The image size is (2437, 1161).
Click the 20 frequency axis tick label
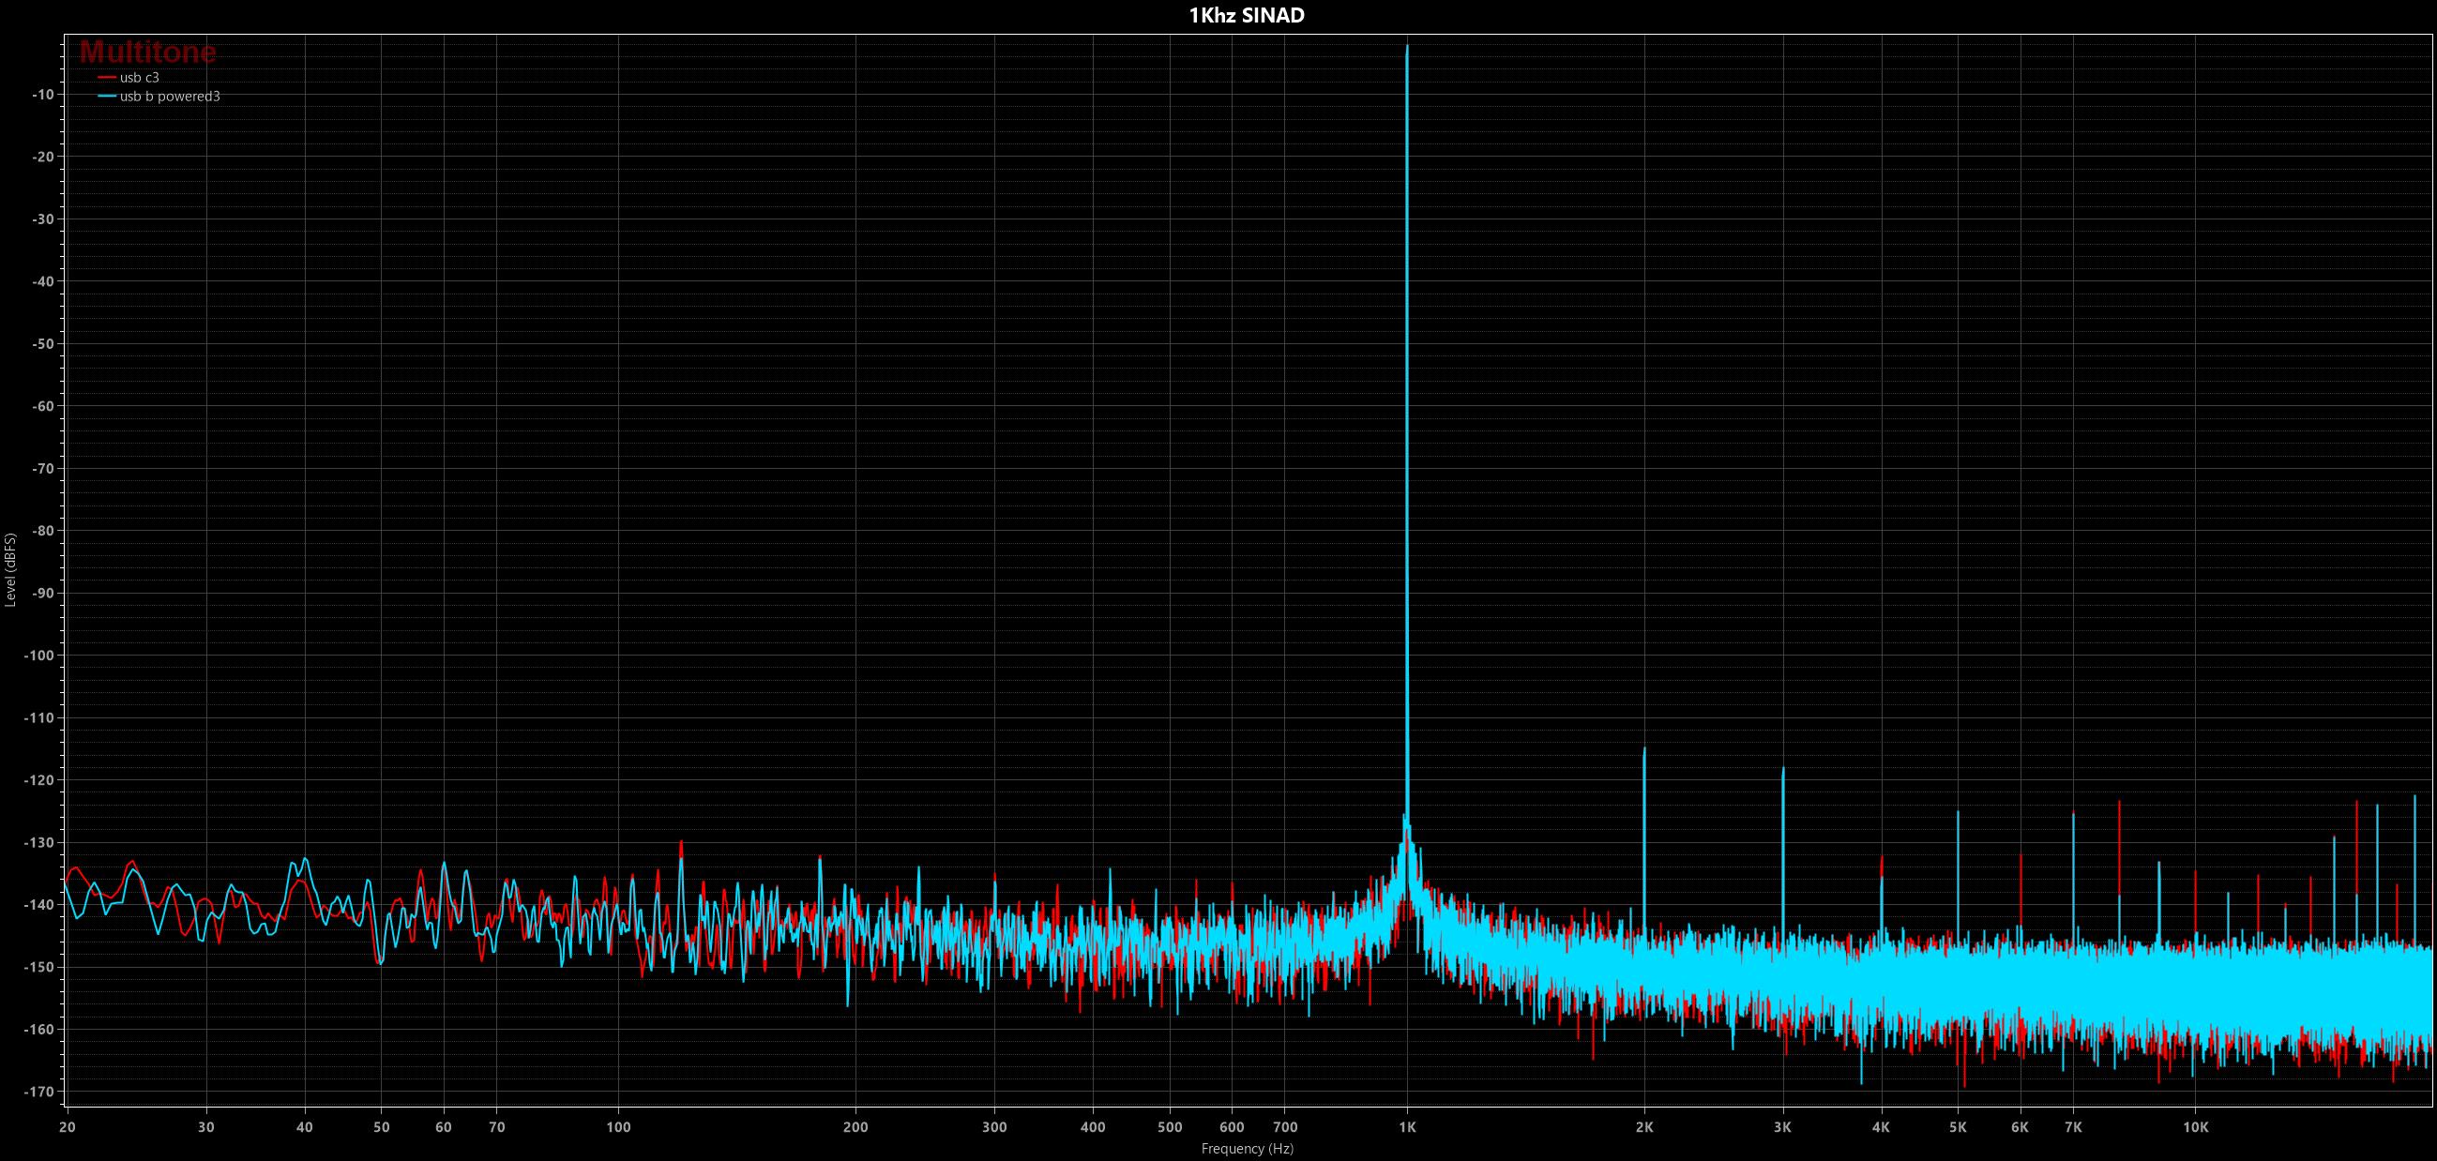coord(68,1127)
